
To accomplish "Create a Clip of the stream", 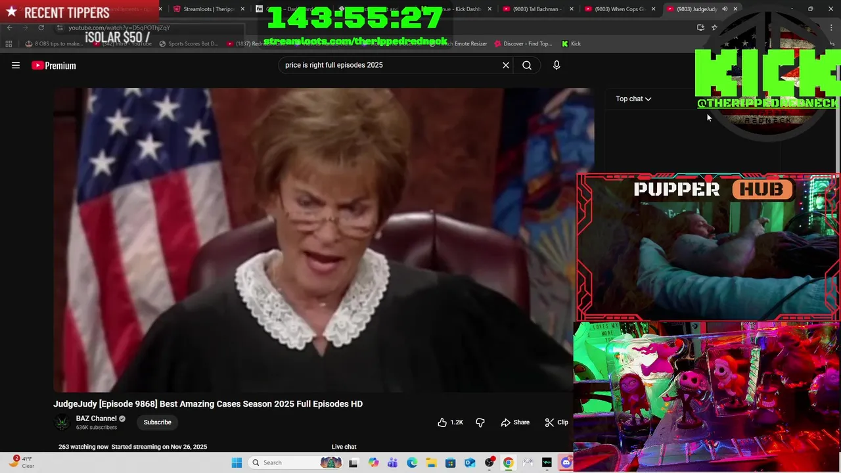I will click(x=557, y=422).
